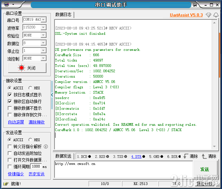
Task: Open the UartAssist V5.0.3 link
Action: (186, 15)
